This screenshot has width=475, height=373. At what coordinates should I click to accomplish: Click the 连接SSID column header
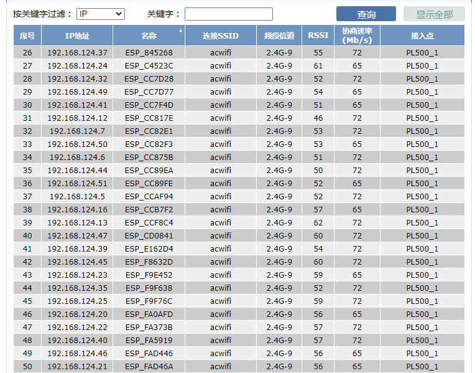[x=220, y=35]
